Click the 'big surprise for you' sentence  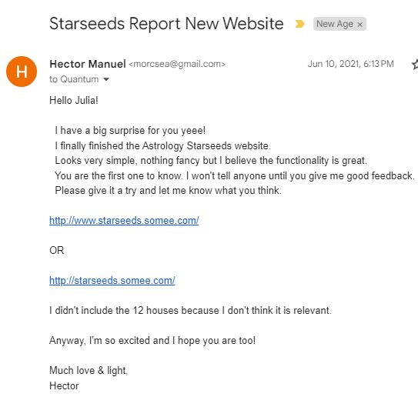pyautogui.click(x=130, y=131)
